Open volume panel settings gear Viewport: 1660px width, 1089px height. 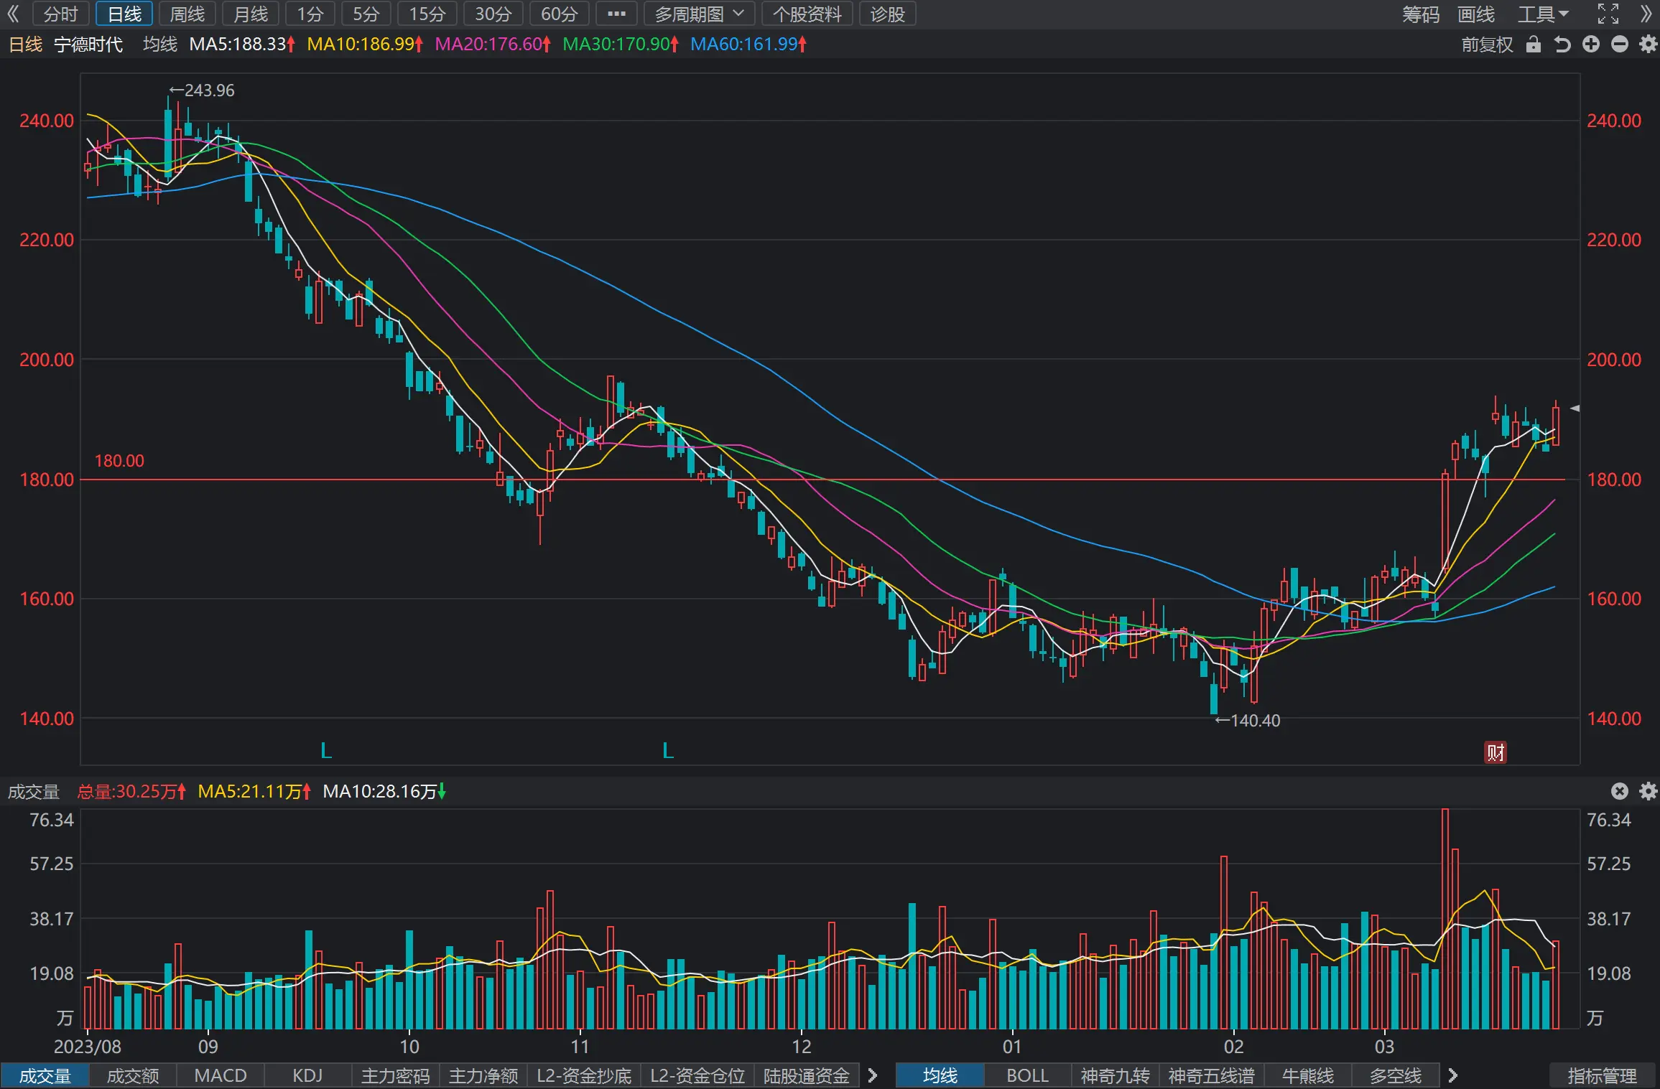1648,791
